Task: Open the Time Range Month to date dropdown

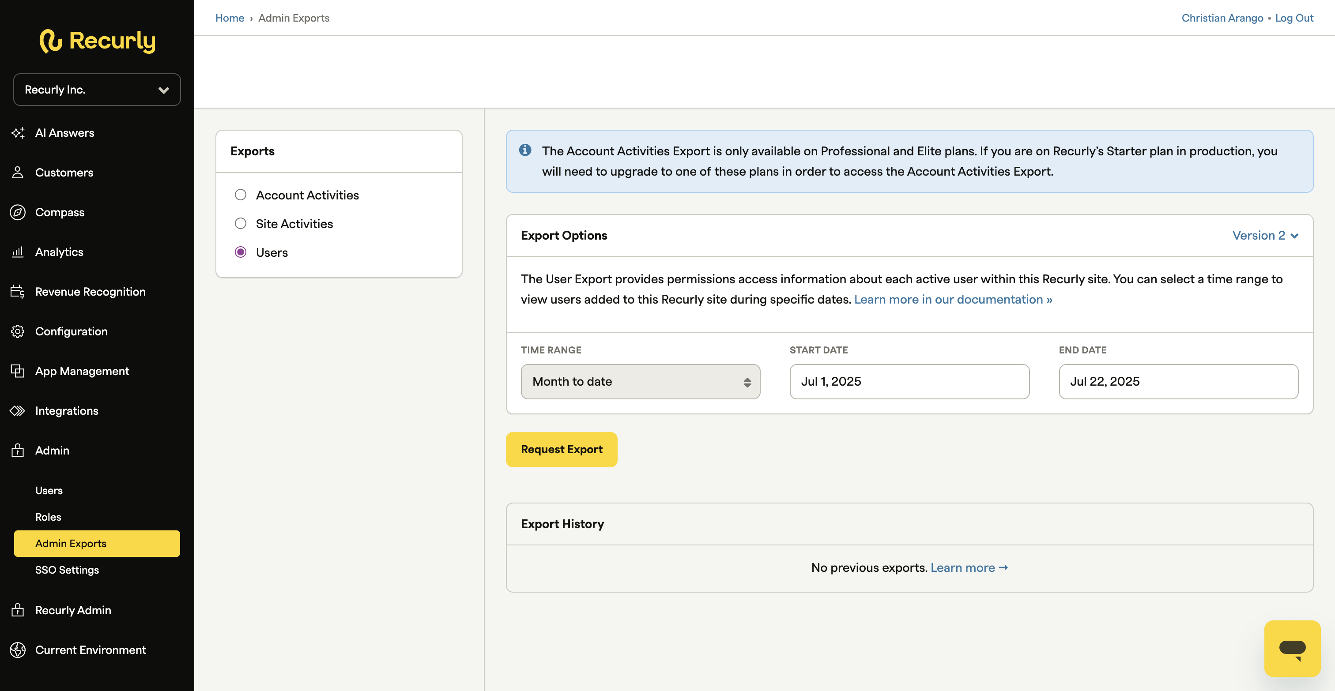Action: coord(641,382)
